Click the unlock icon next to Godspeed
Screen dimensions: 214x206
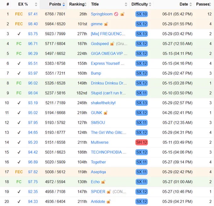click(x=112, y=43)
